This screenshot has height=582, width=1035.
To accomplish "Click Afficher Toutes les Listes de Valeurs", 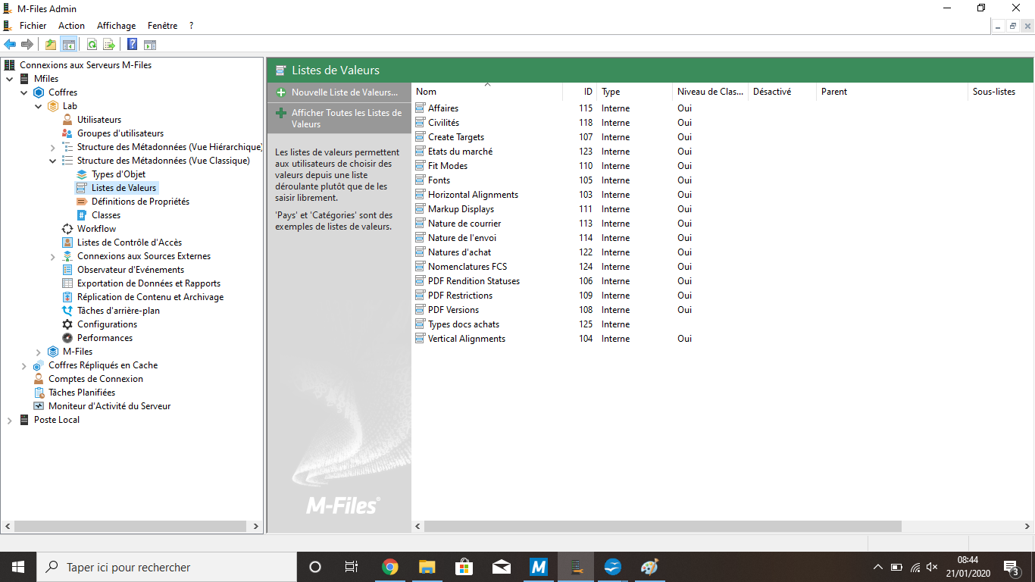I will pos(339,118).
